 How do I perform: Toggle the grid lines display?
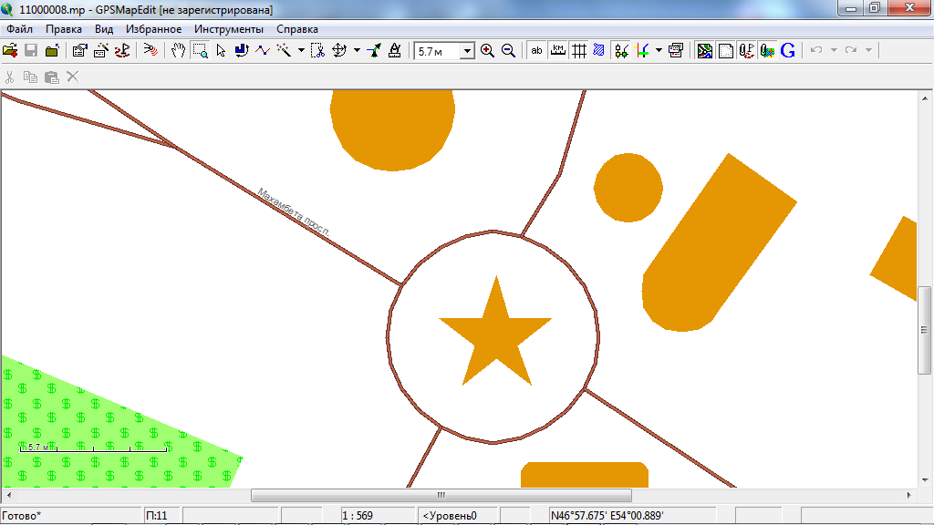coord(578,51)
